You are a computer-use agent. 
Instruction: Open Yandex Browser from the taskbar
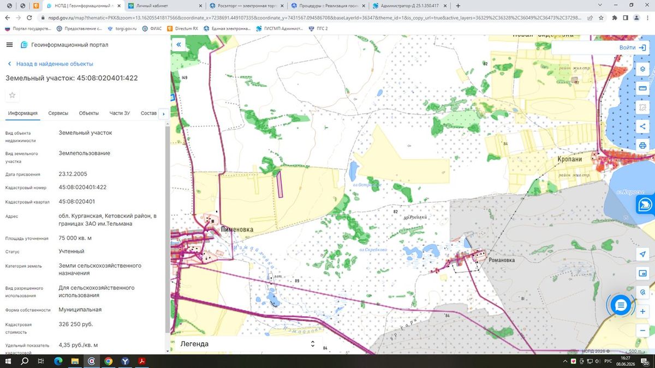[125, 361]
